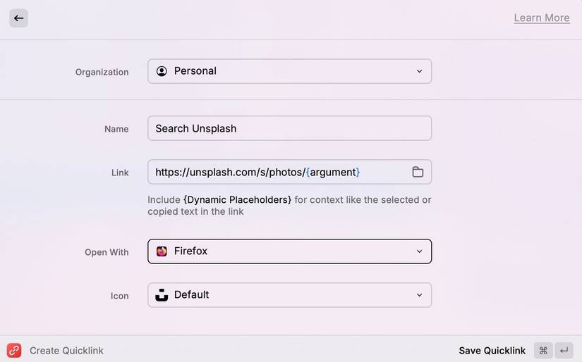The width and height of the screenshot is (582, 362).
Task: Open the Learn More link
Action: [x=541, y=18]
